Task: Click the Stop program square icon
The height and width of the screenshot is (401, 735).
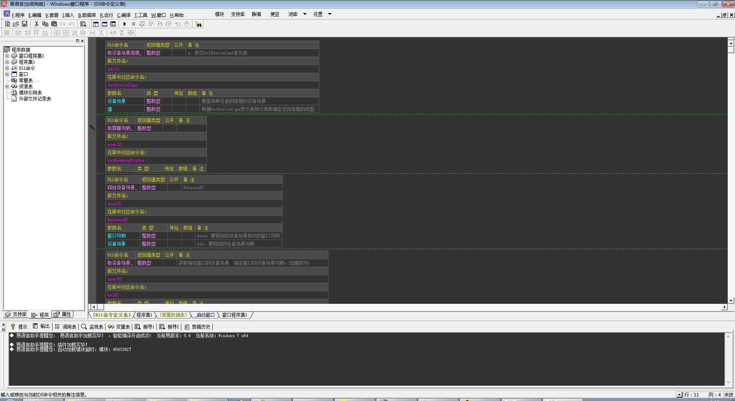Action: 134,24
